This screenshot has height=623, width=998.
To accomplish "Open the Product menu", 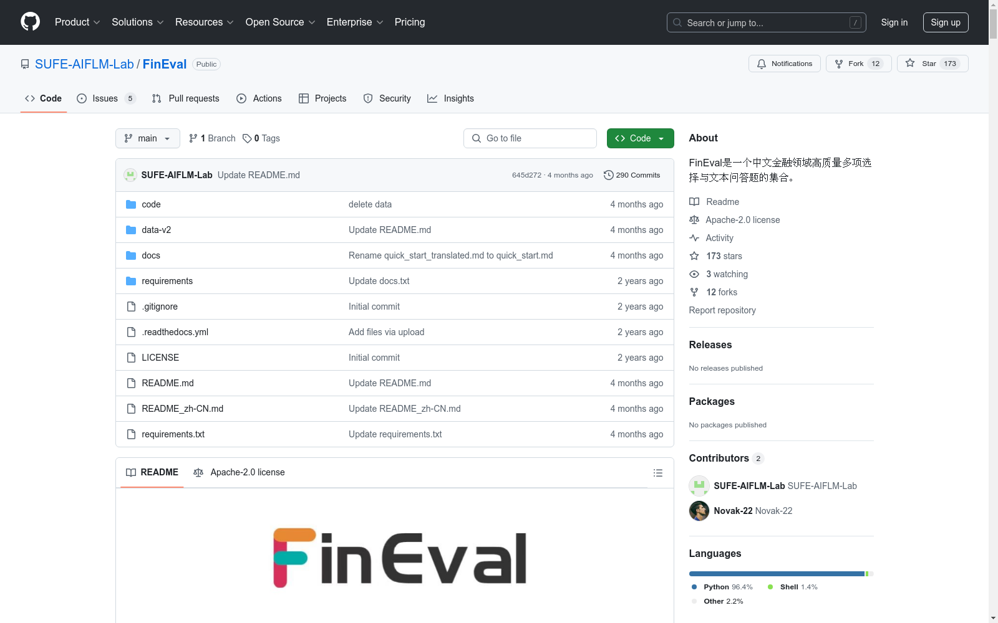I will 77,22.
